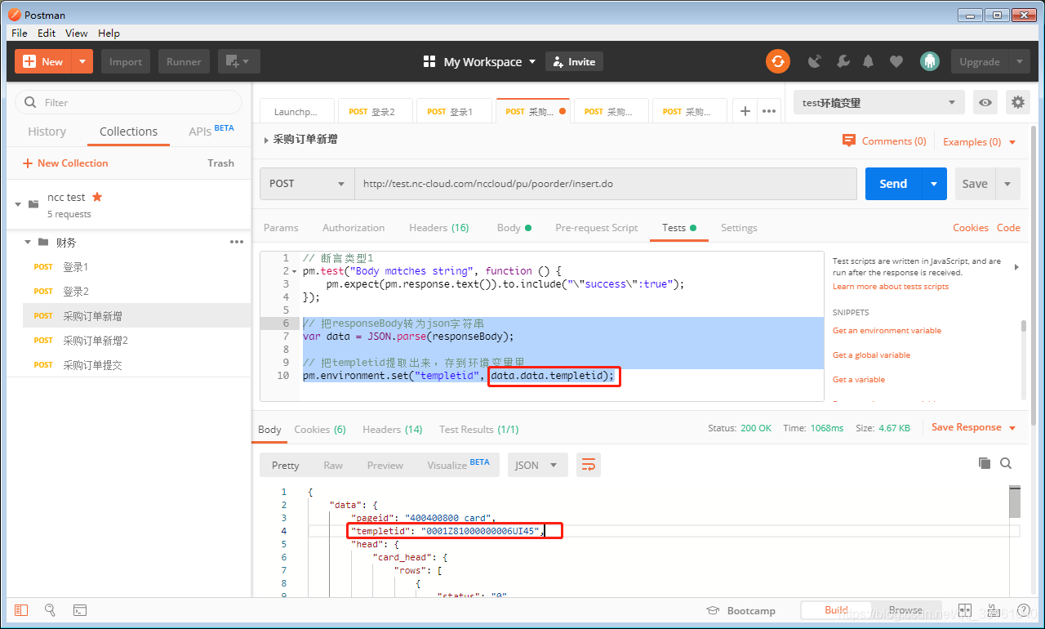Open find and replace icon in status bar
Image resolution: width=1045 pixels, height=629 pixels.
50,610
